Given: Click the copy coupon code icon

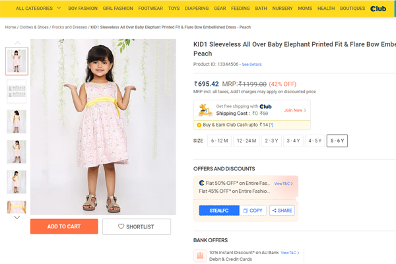Looking at the screenshot, I should pos(246,211).
